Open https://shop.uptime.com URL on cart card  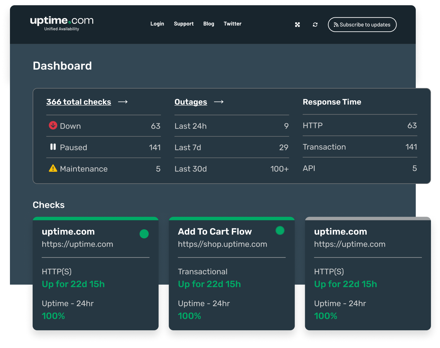[222, 244]
